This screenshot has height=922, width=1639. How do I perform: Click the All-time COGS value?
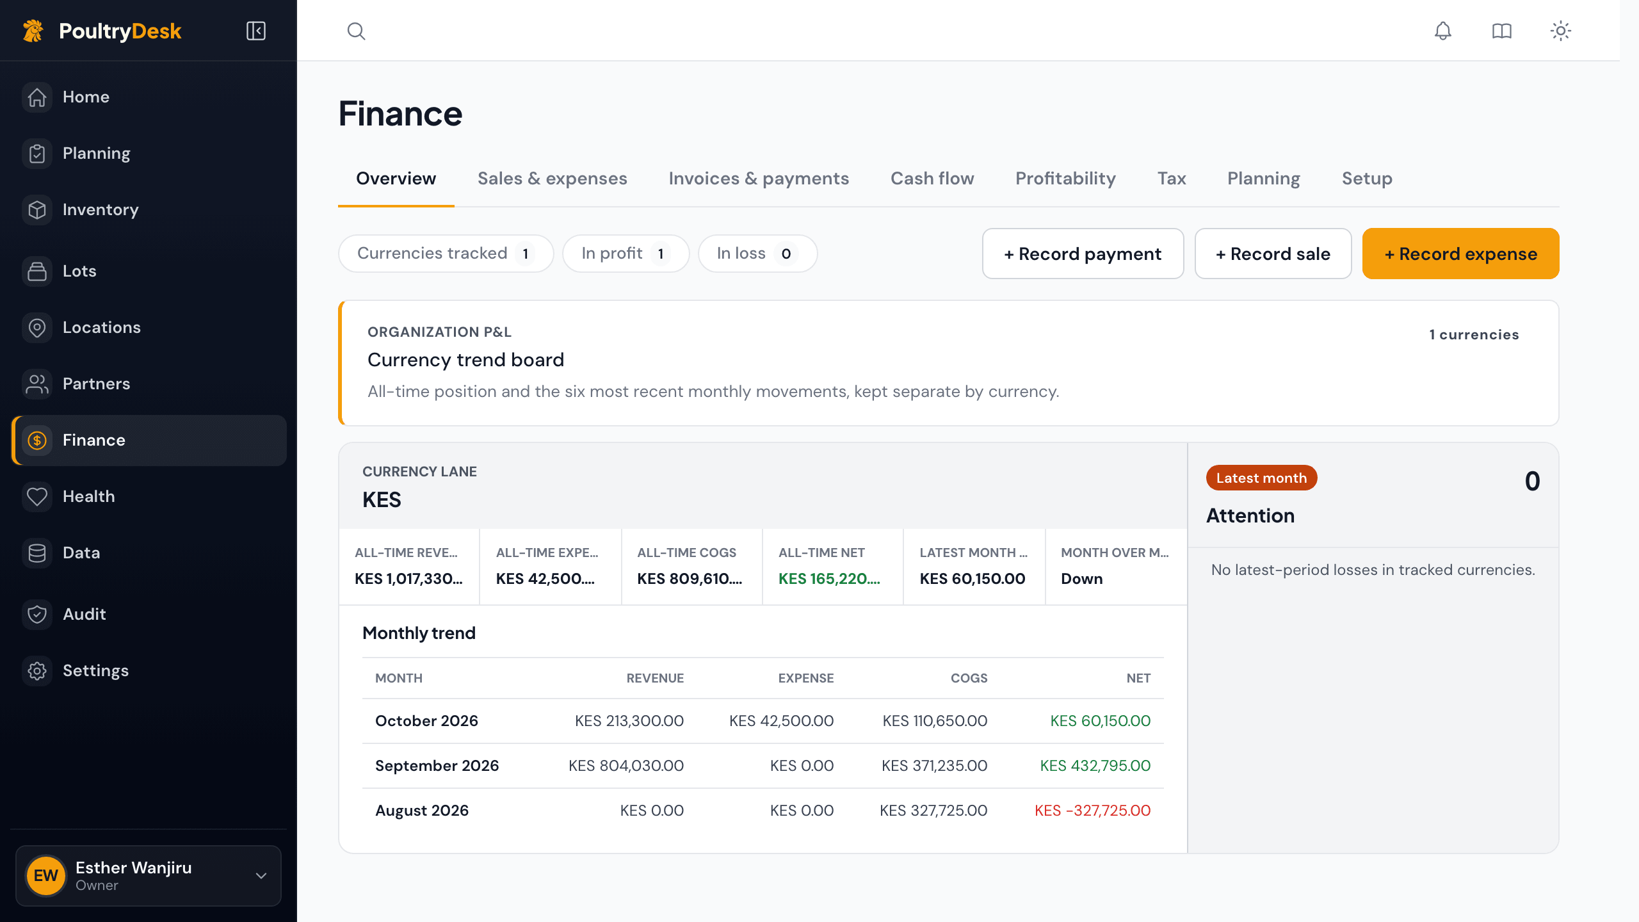pos(690,579)
